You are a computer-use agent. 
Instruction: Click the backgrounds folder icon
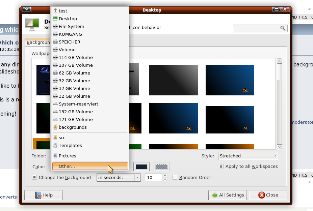(55, 127)
